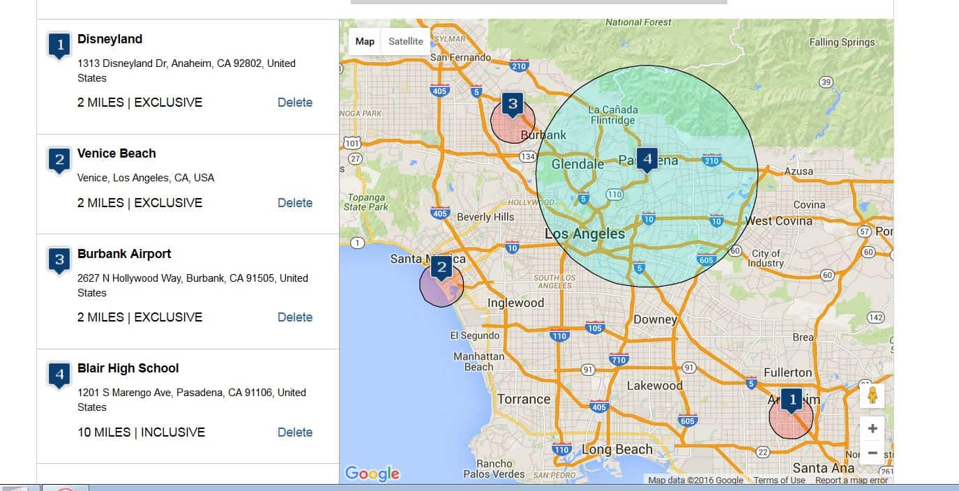Open Street View pegman control
959x491 pixels.
coord(872,395)
